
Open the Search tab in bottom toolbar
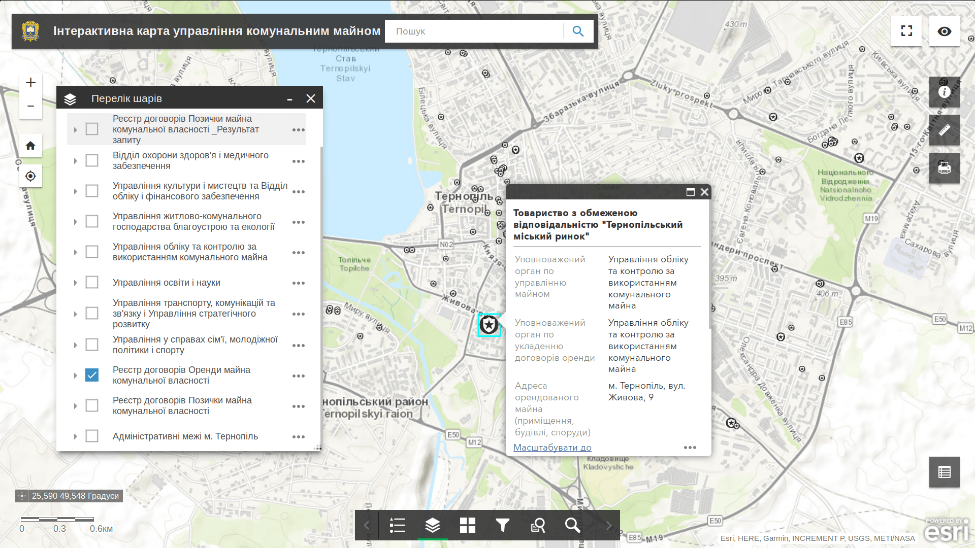(x=573, y=525)
